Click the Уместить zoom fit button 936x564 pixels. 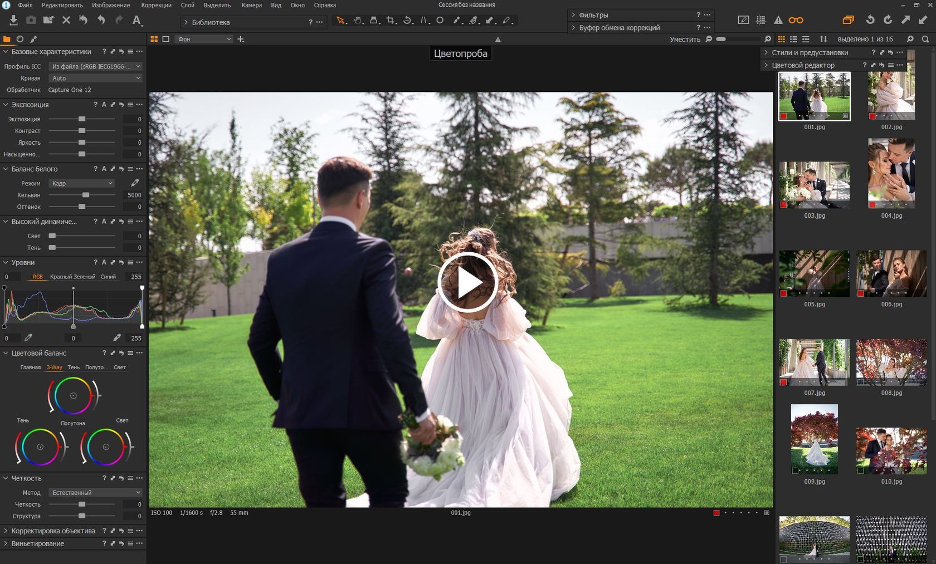(685, 39)
